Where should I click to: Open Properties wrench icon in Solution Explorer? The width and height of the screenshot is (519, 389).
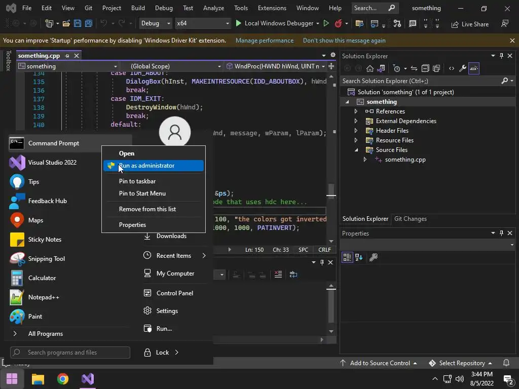click(x=462, y=68)
